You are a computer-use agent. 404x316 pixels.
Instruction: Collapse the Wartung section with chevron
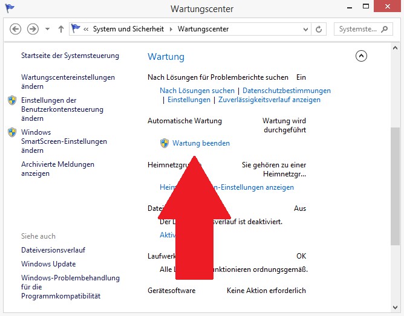(361, 56)
